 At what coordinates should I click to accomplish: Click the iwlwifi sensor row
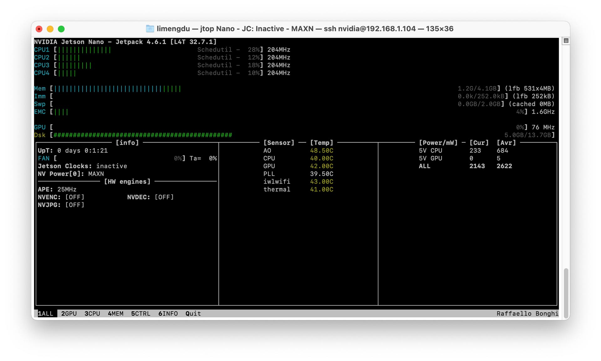point(298,182)
